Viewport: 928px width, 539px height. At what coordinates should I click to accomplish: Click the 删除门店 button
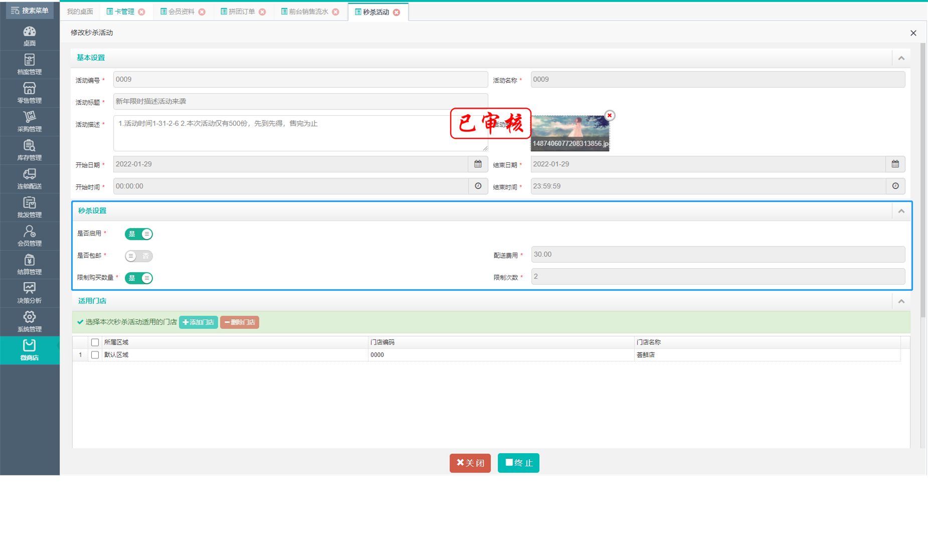click(240, 322)
